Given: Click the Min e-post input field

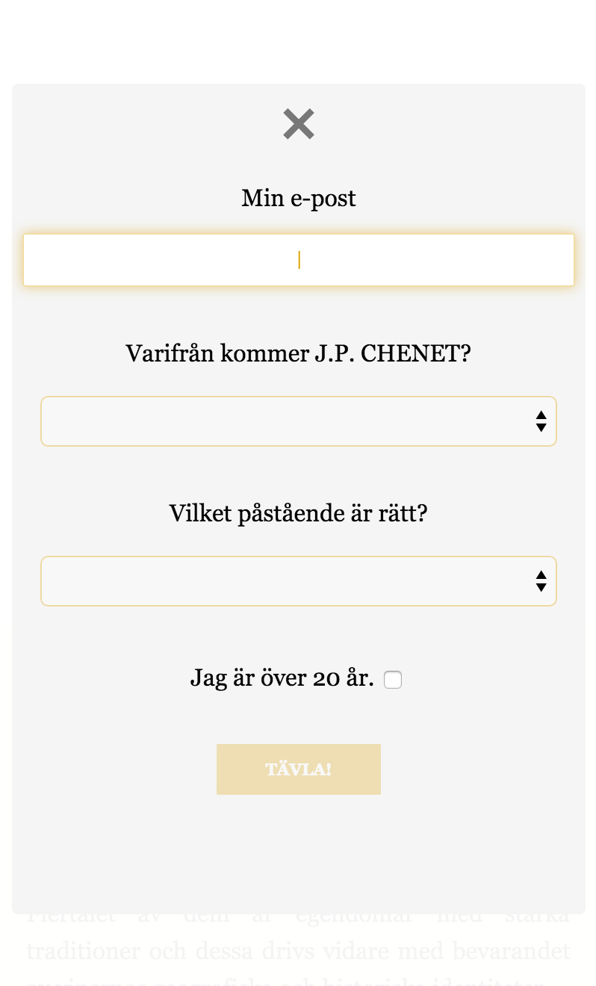Looking at the screenshot, I should [299, 260].
